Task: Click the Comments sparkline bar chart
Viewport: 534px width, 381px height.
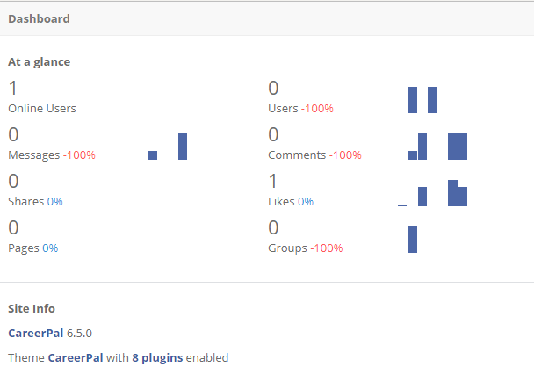Action: (437, 147)
